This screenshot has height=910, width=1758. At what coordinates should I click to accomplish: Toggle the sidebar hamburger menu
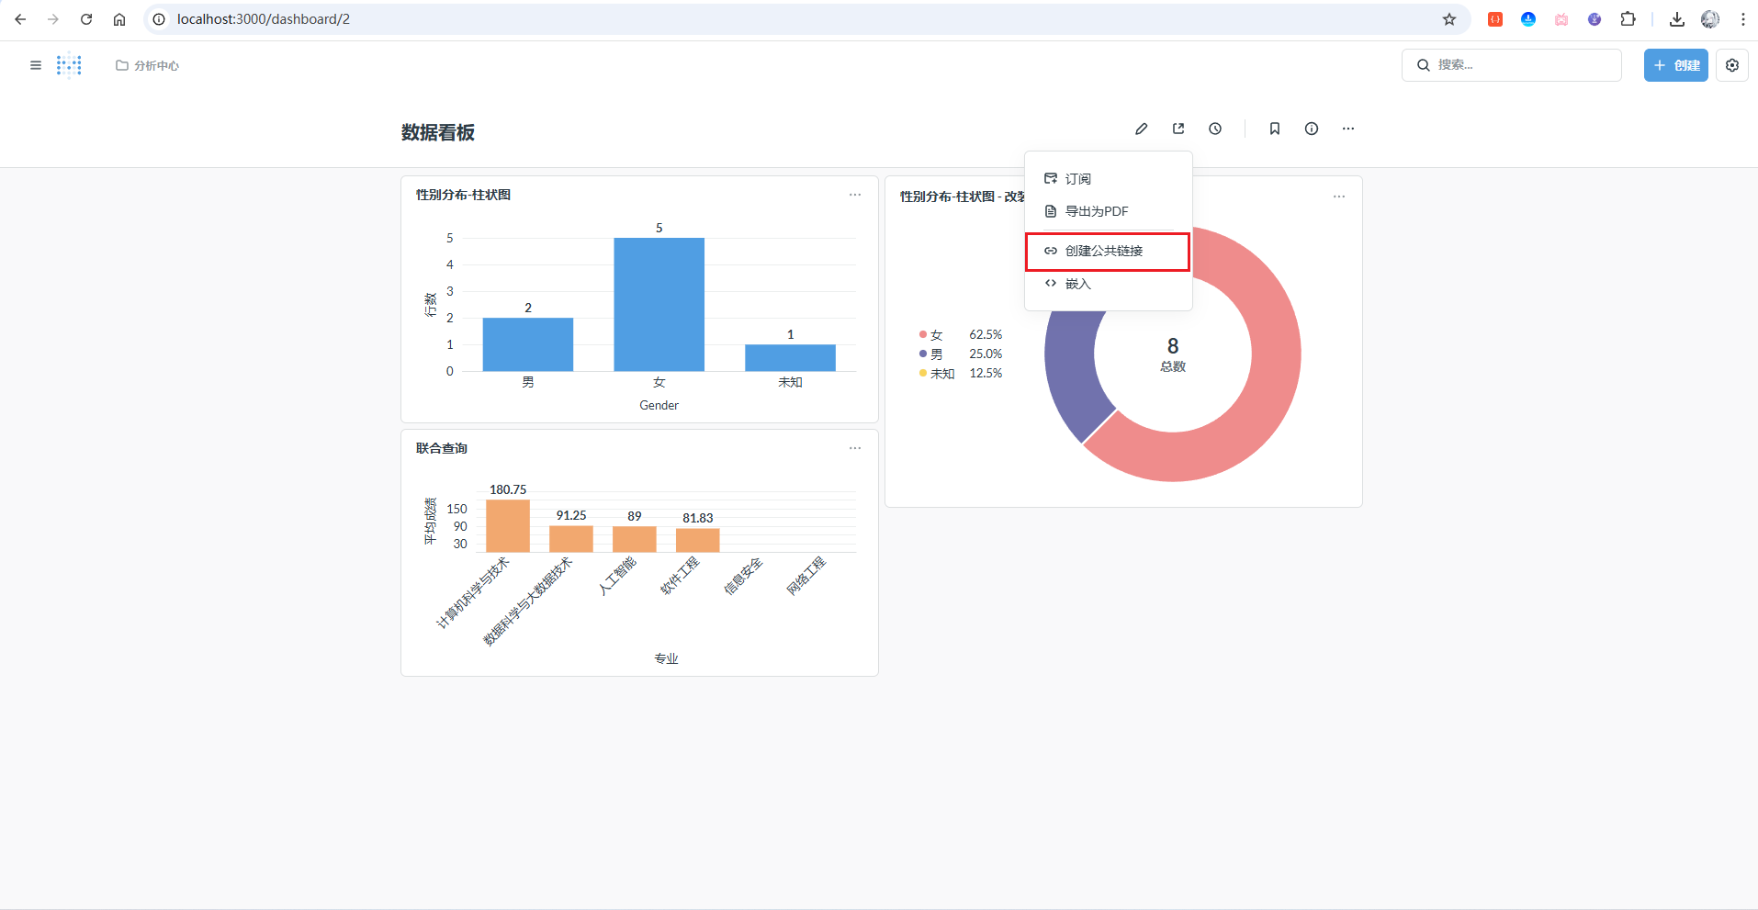point(36,65)
